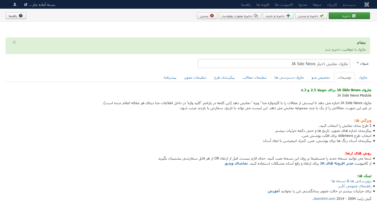The image size is (377, 220).
Task: Click the 'JA Side News Module' text
Action: pos(354,95)
